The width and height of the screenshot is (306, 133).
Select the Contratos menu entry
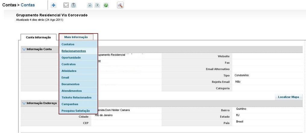pyautogui.click(x=68, y=64)
